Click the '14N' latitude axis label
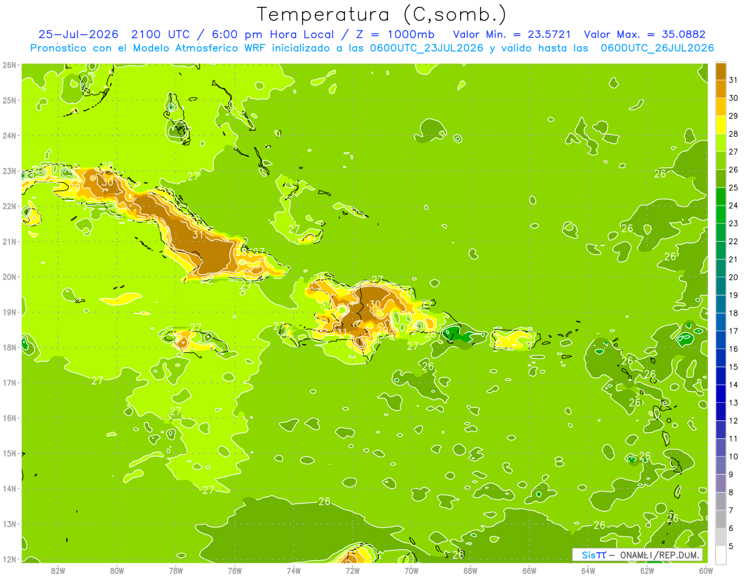Viewport: 750px width, 579px height. pyautogui.click(x=9, y=488)
